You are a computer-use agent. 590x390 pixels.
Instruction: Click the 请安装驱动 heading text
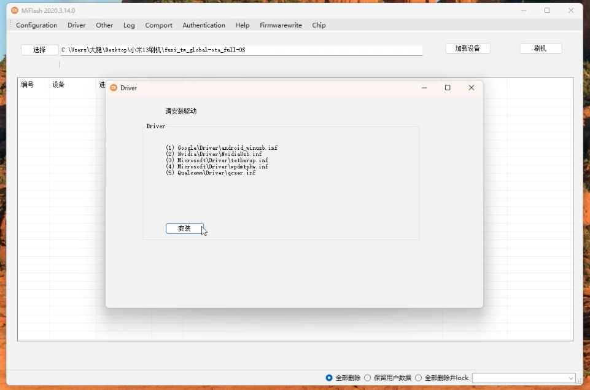pyautogui.click(x=181, y=111)
